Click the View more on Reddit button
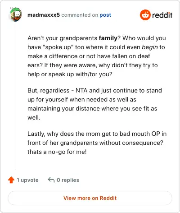The height and width of the screenshot is (213, 180). click(90, 198)
